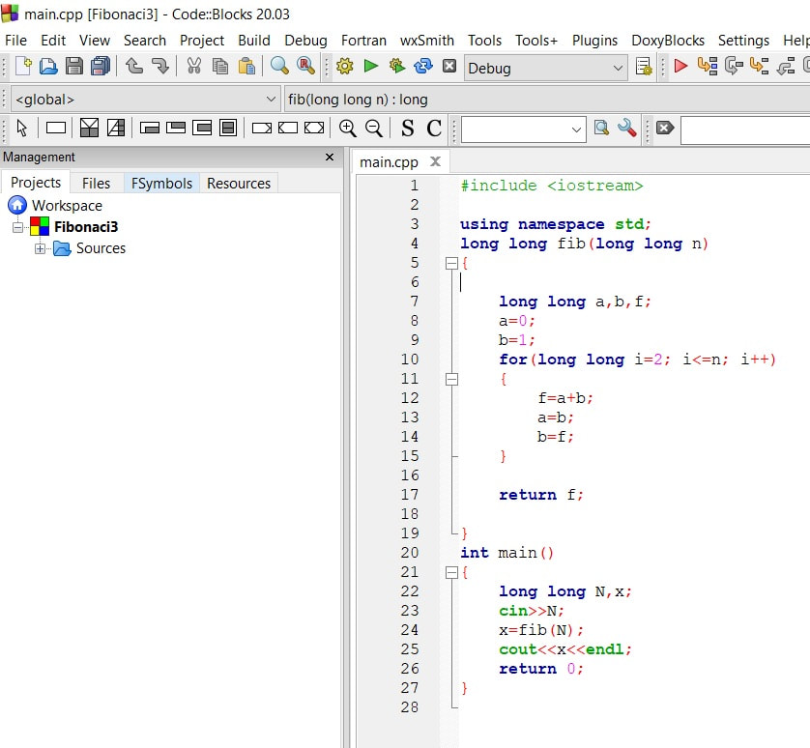This screenshot has width=810, height=748.
Task: Click the empty search field right of the clear icon
Action: [x=745, y=130]
